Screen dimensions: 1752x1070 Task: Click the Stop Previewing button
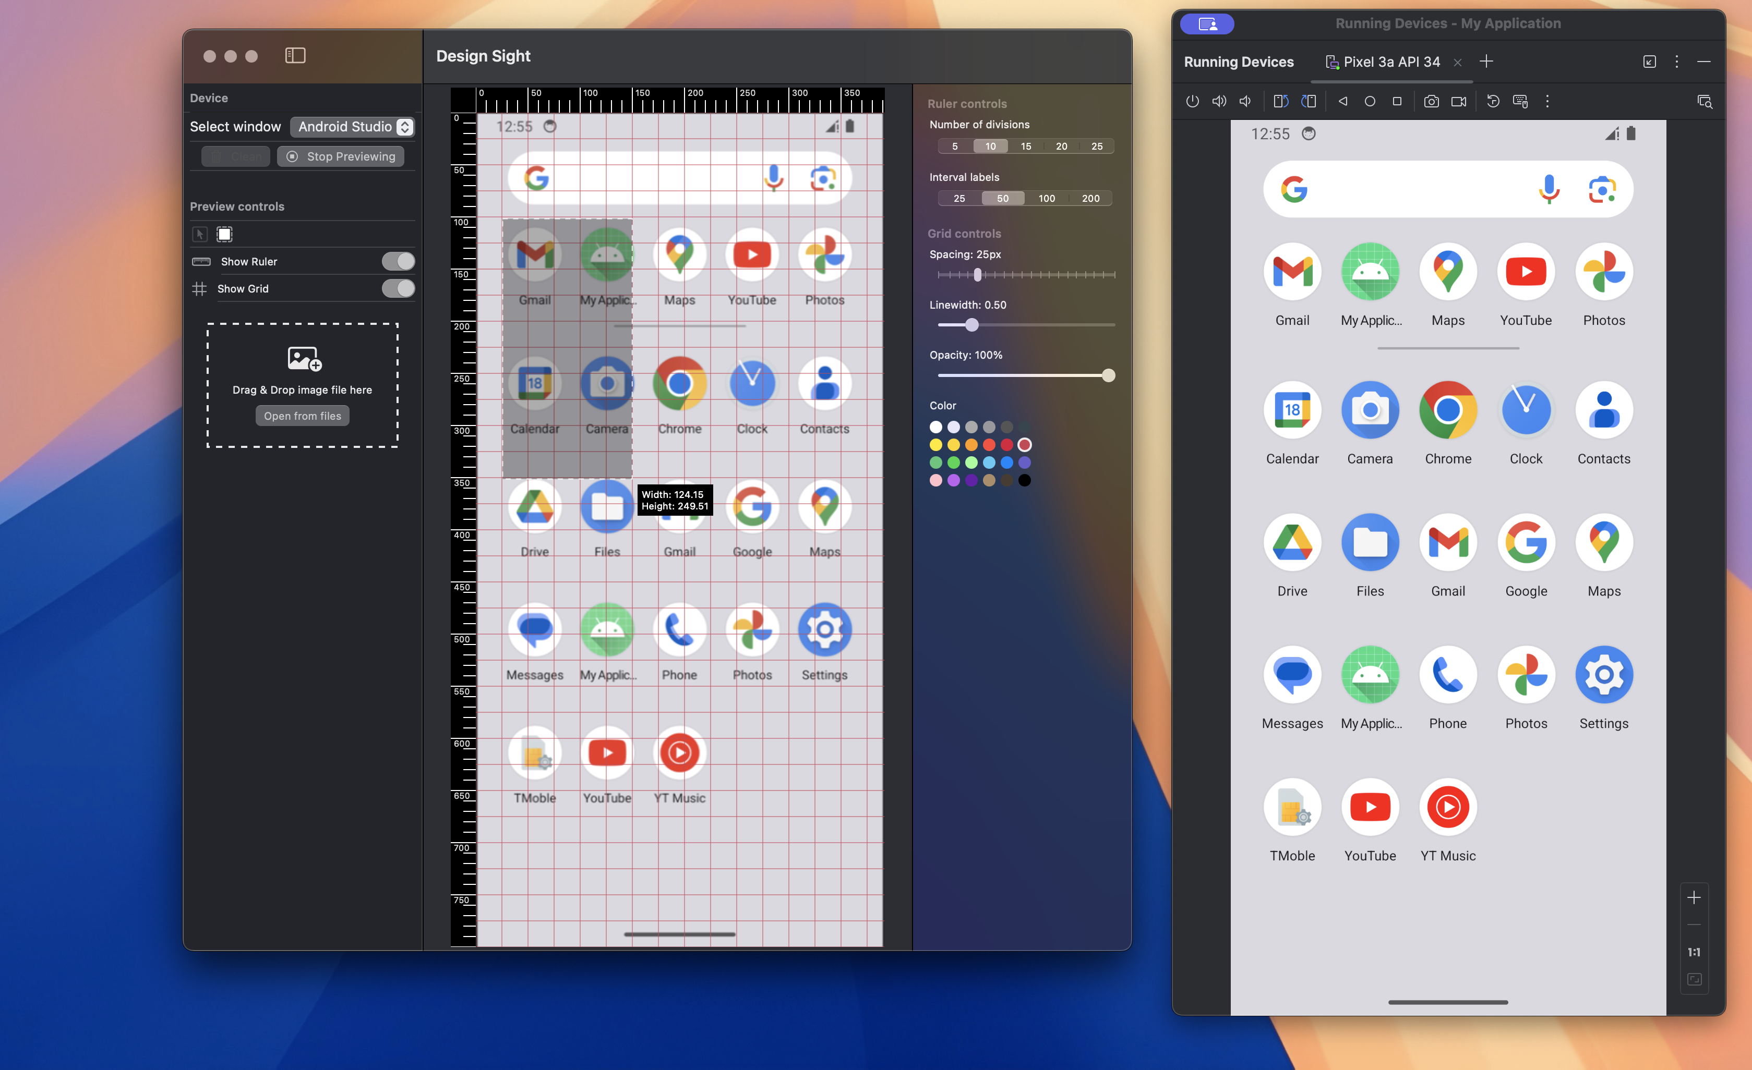pos(341,156)
